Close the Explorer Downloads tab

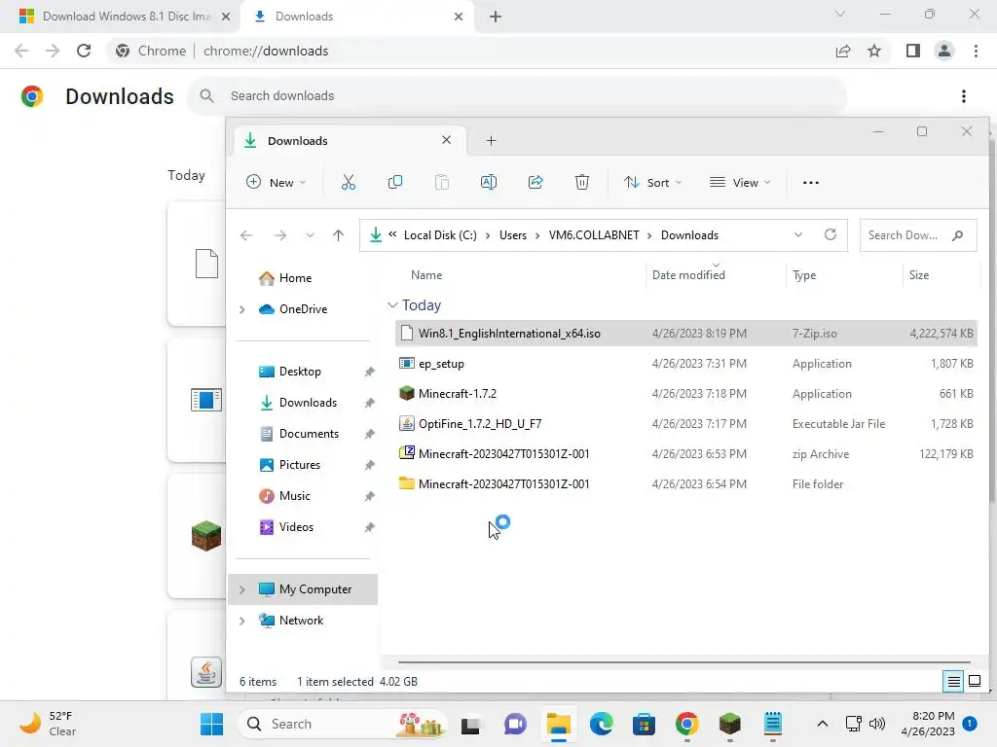pyautogui.click(x=446, y=140)
